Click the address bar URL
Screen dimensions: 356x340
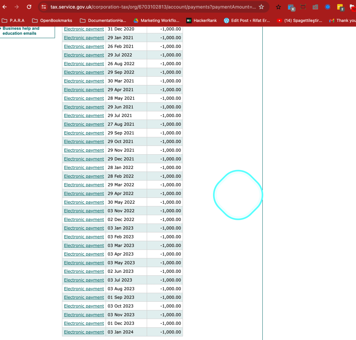153,7
